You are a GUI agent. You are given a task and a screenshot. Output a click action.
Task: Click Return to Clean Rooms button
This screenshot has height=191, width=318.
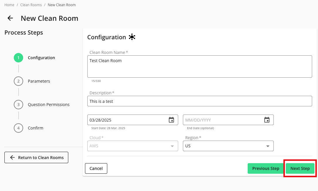(36, 158)
